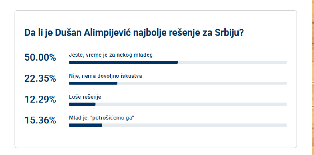
Task: Click the 15.36% result figure
Action: 40,121
